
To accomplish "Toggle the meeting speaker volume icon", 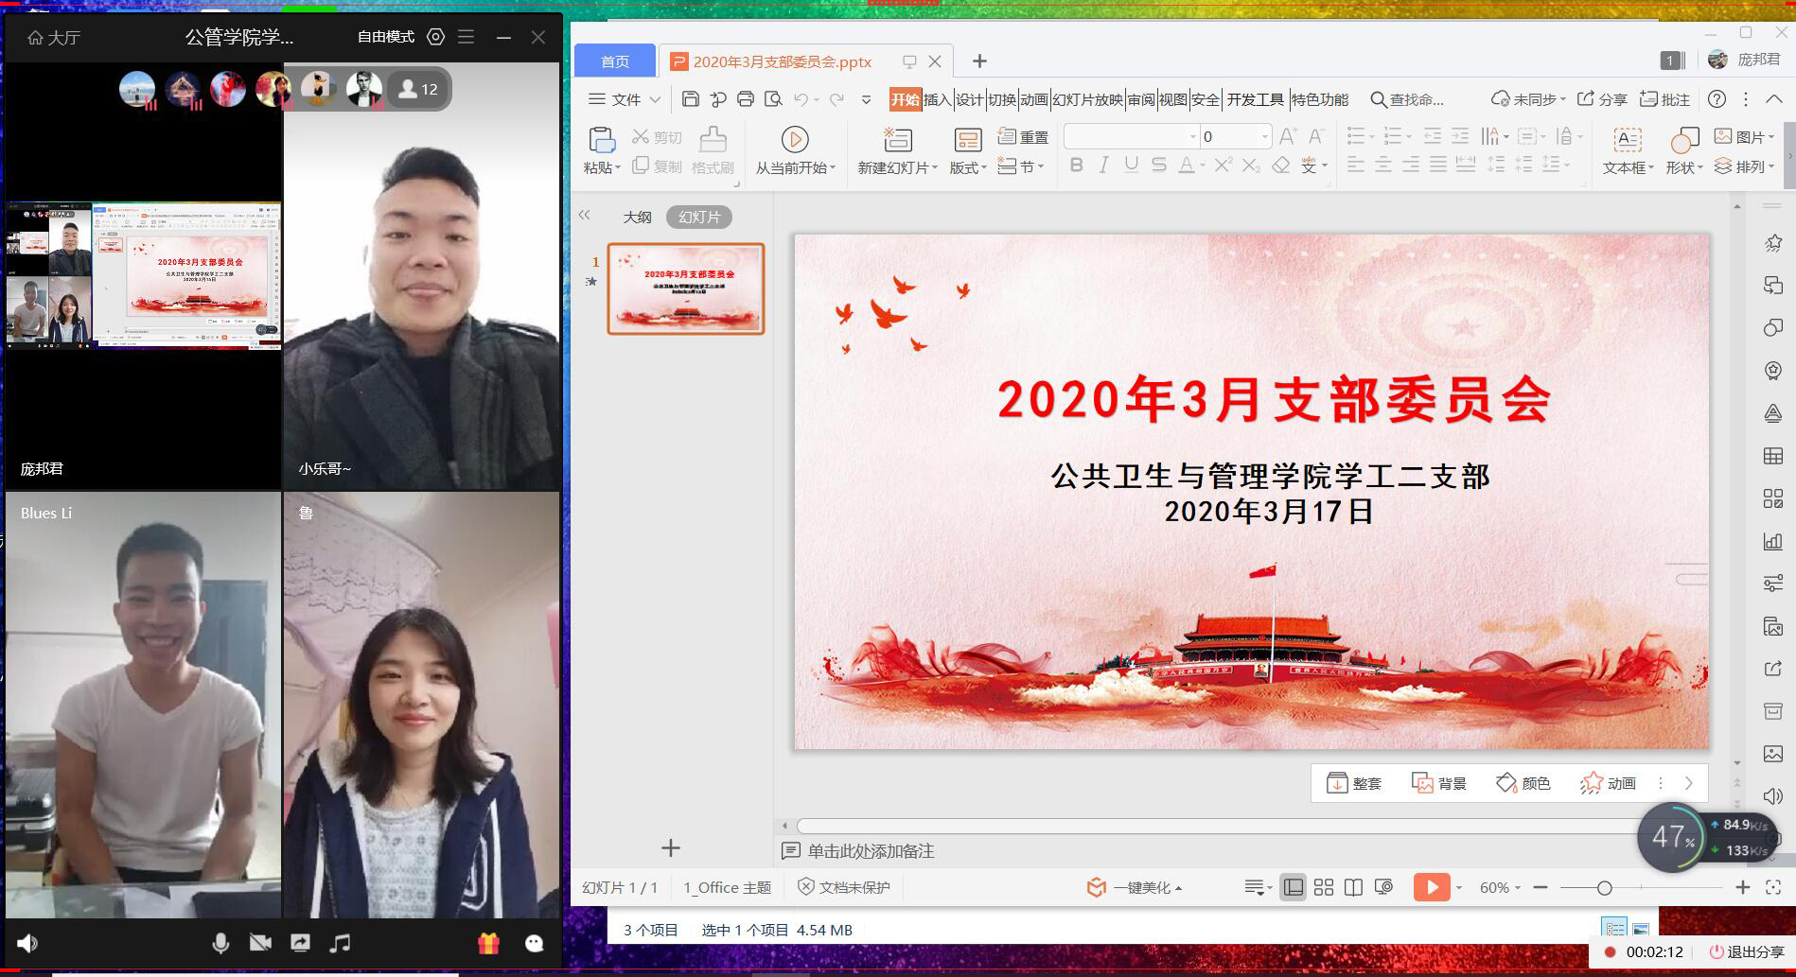I will (27, 943).
